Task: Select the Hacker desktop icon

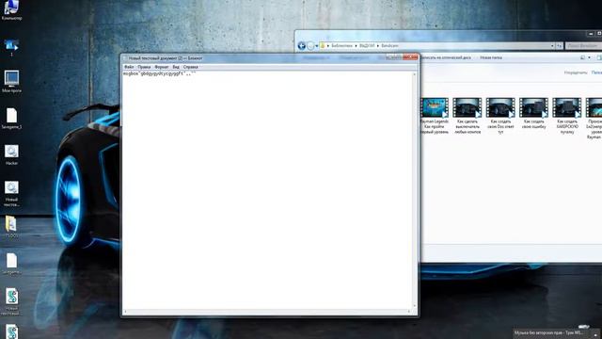Action: (x=11, y=155)
